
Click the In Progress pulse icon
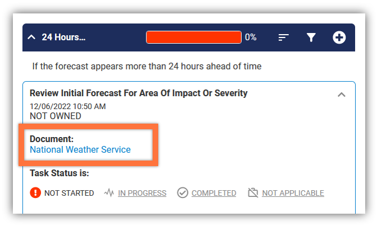tap(109, 192)
